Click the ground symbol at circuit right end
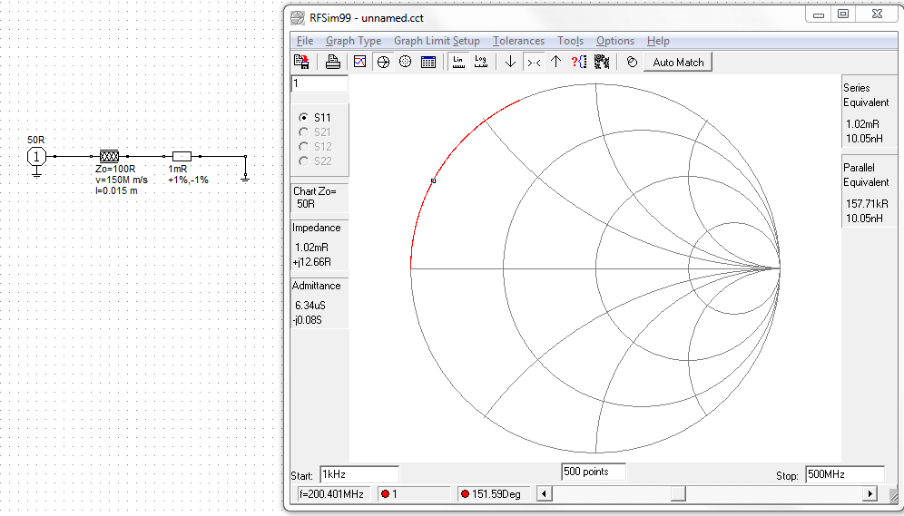 tap(245, 180)
